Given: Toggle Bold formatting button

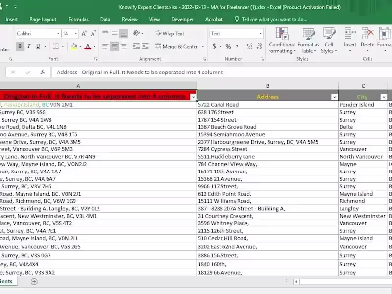Looking at the screenshot, I should [20, 46].
